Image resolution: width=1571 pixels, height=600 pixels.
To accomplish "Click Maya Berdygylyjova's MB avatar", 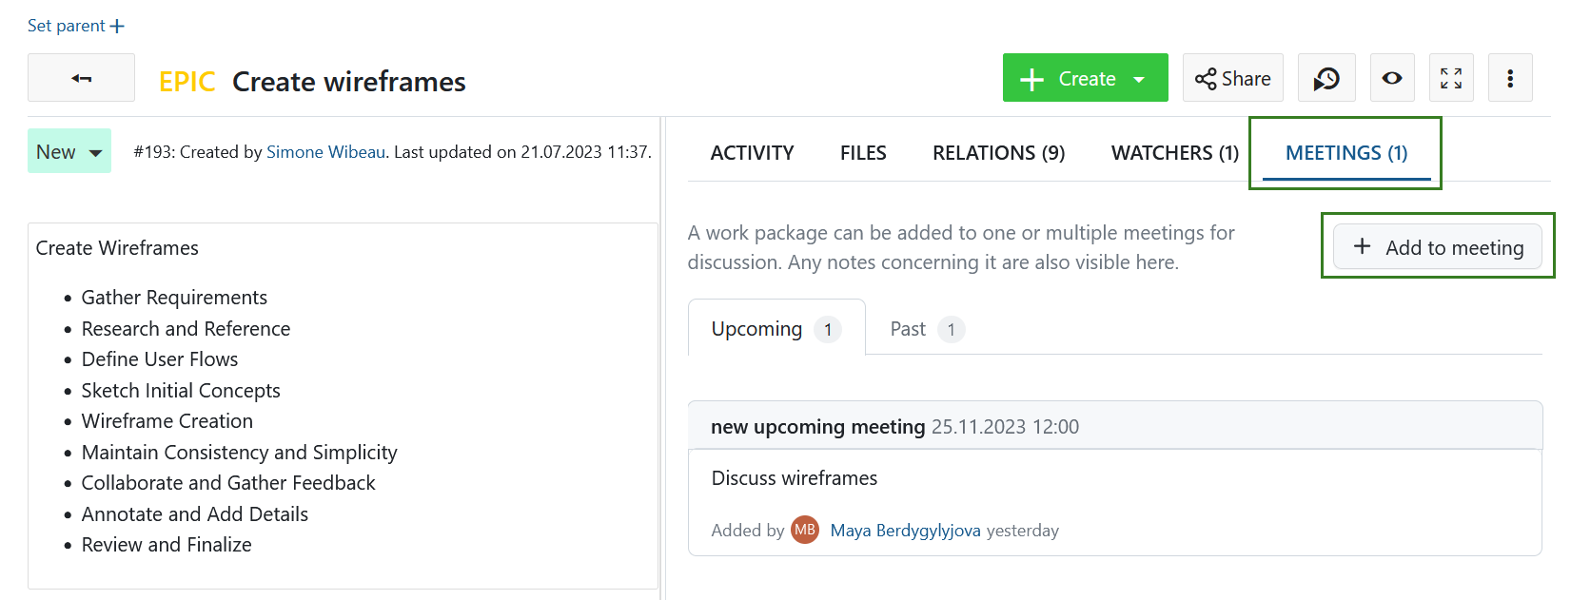I will [x=805, y=531].
